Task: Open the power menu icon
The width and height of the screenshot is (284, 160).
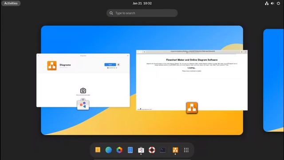Action: (278, 3)
